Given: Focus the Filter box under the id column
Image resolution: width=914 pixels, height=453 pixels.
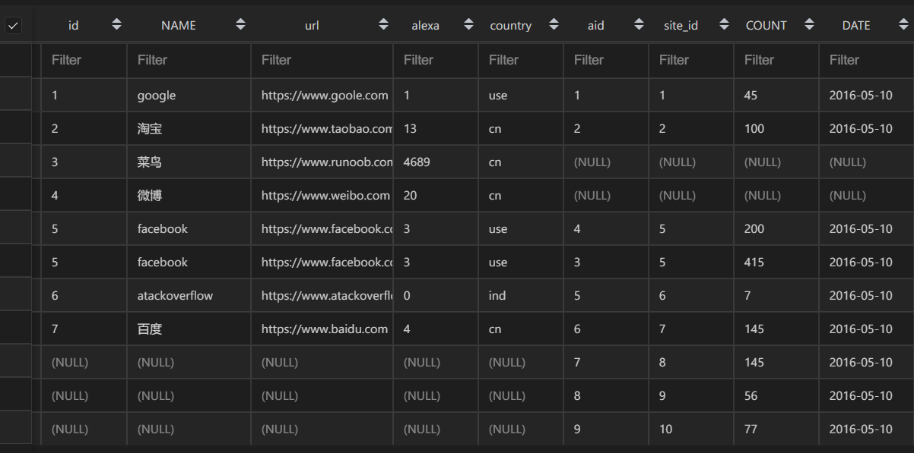Looking at the screenshot, I should tap(84, 60).
